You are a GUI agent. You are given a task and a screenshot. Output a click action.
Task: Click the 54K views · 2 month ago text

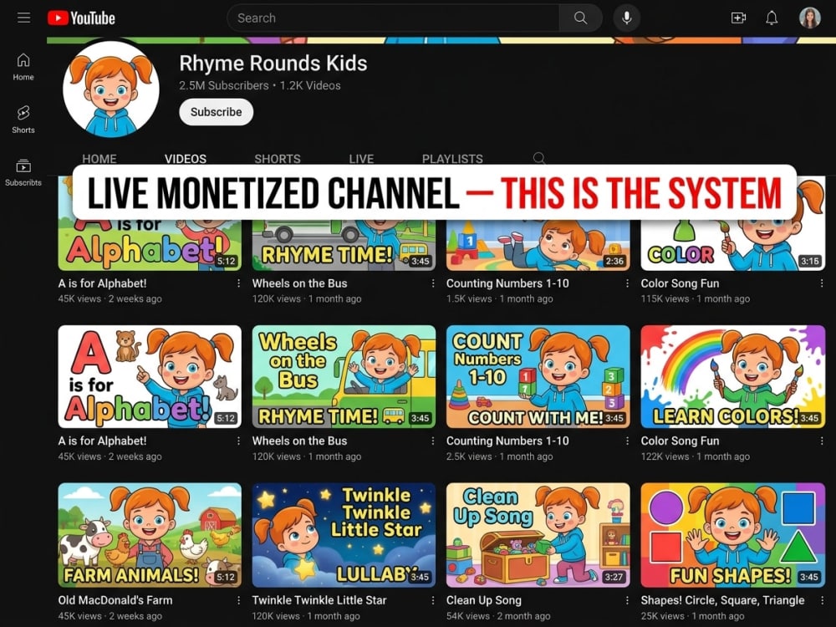[498, 616]
